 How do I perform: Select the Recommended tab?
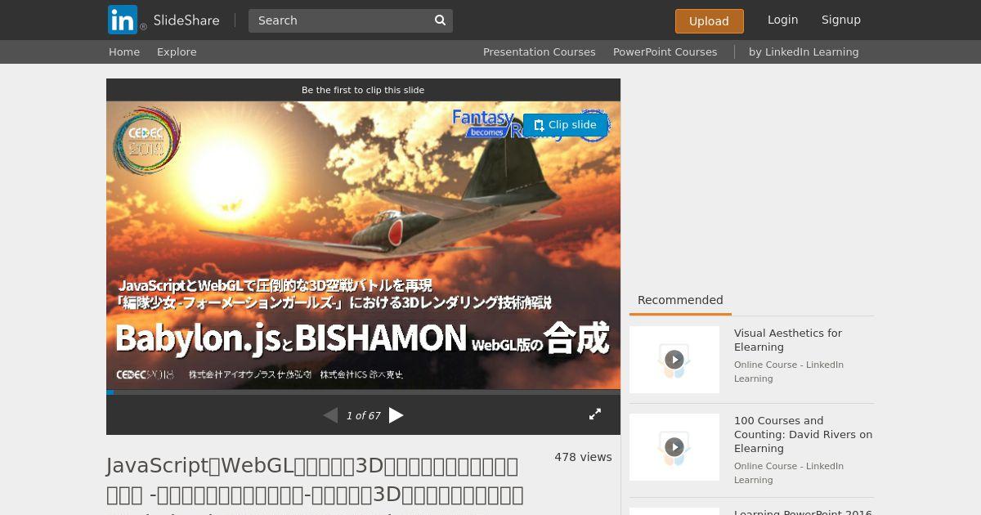(x=680, y=300)
